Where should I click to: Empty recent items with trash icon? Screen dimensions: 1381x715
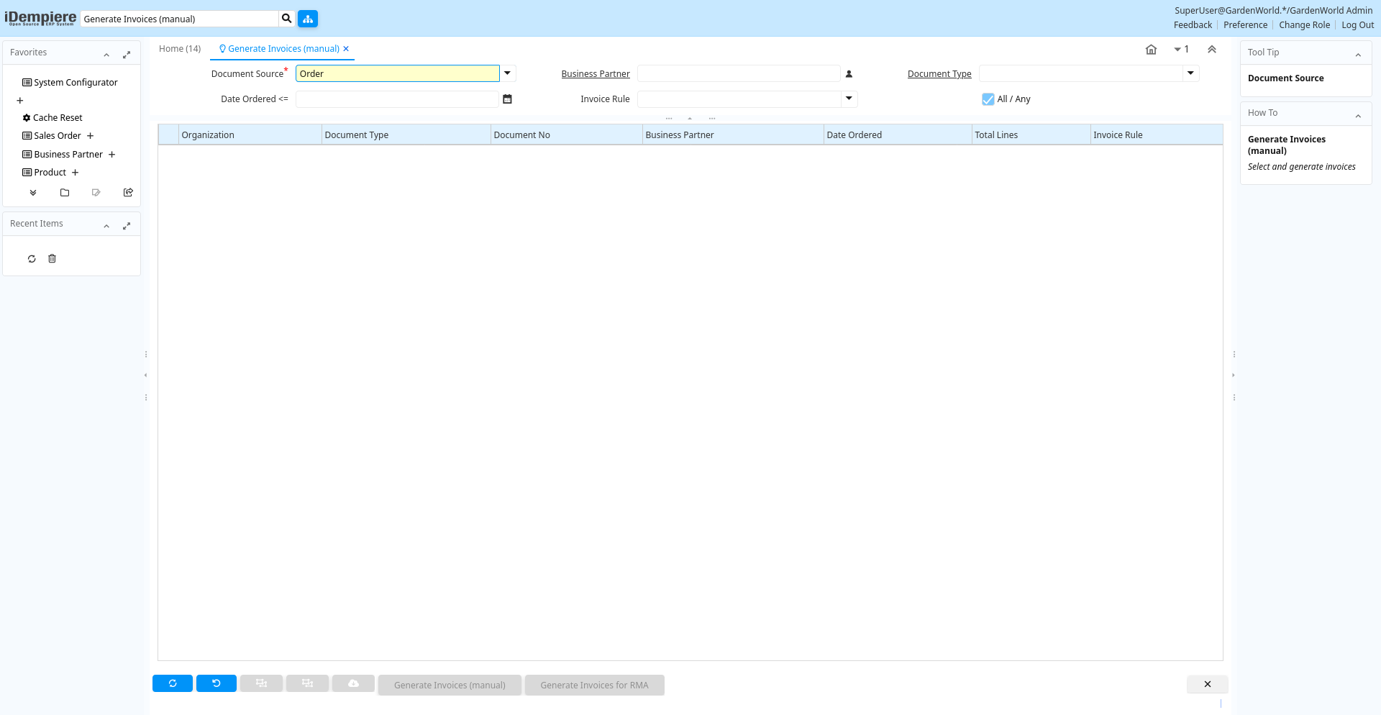(x=52, y=259)
